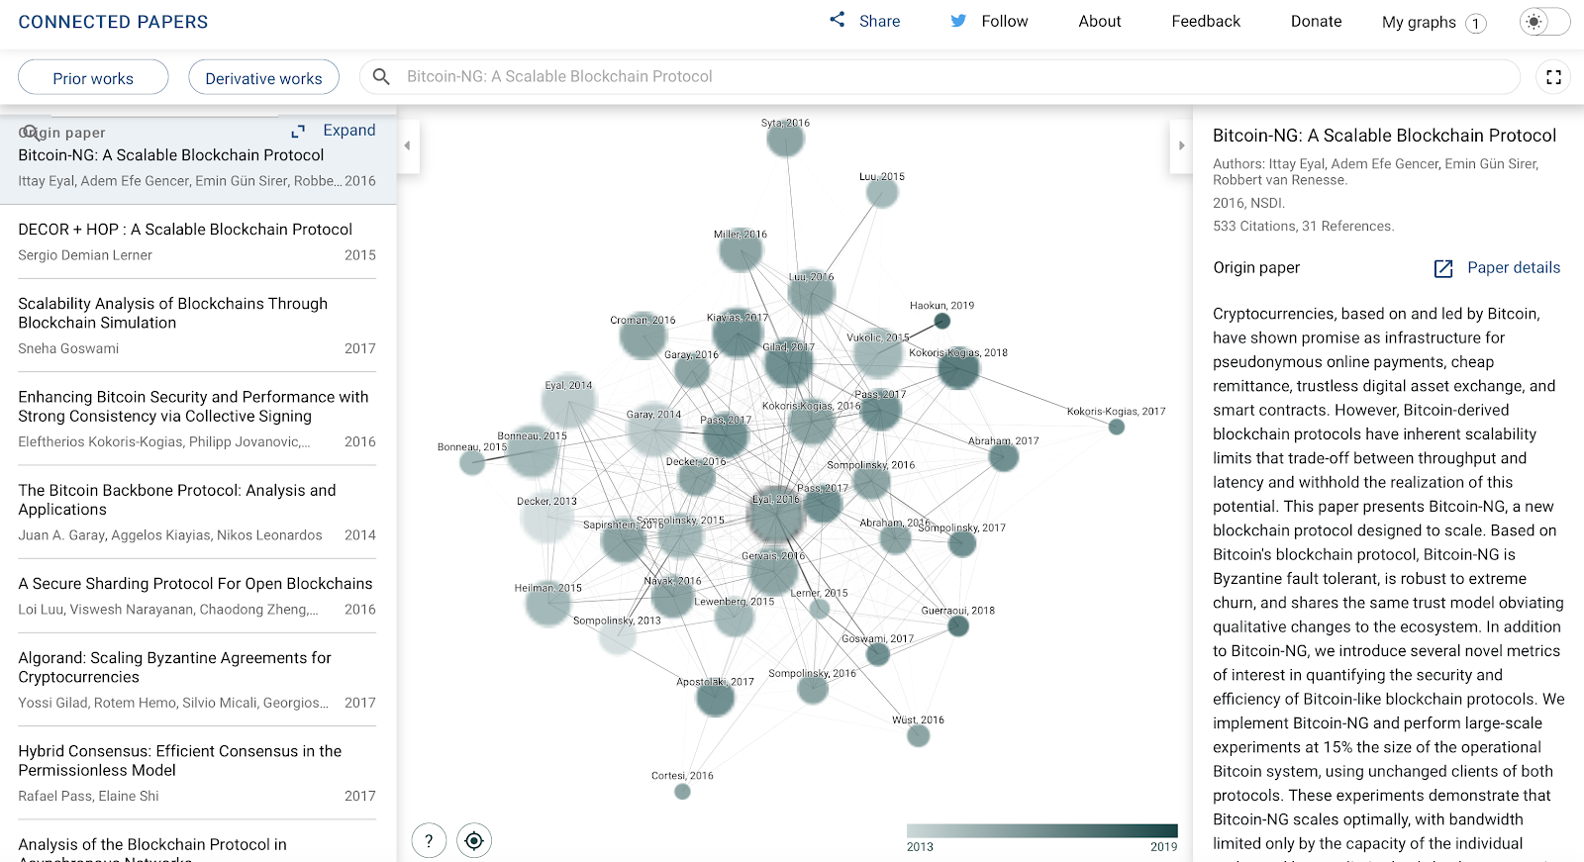Image resolution: width=1584 pixels, height=862 pixels.
Task: Select Scalability Analysis of Blockchains paper
Action: coord(197,326)
